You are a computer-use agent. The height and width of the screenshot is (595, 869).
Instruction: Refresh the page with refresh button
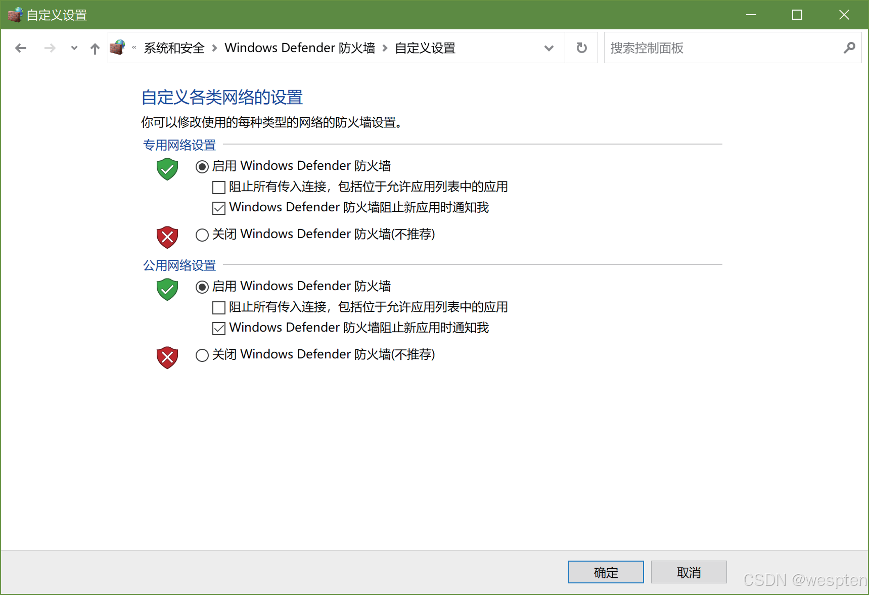[x=582, y=48]
